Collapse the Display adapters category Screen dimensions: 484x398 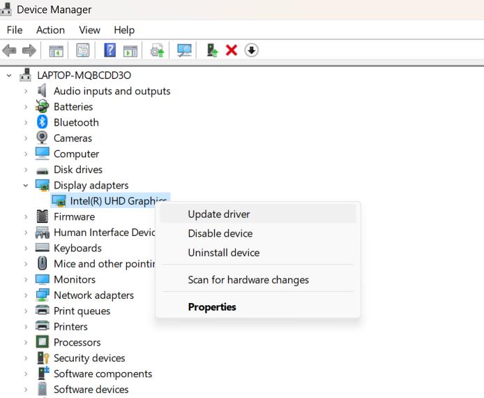pos(26,185)
